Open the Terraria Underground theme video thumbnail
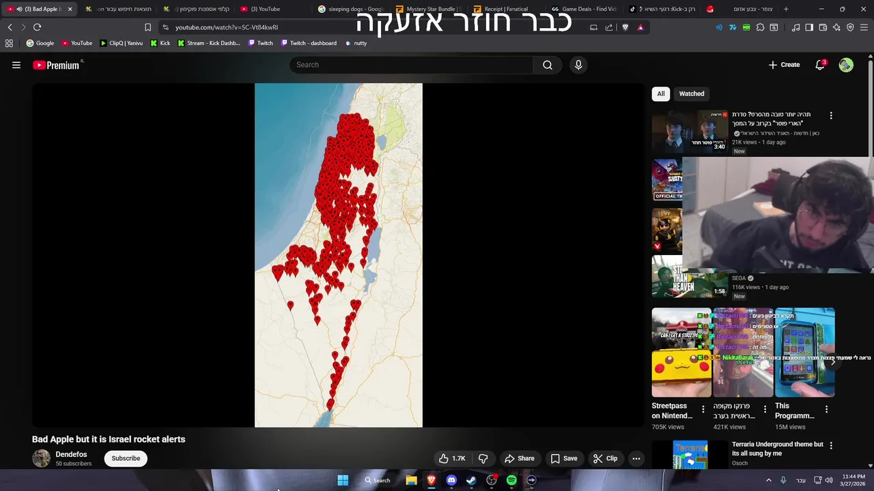The width and height of the screenshot is (874, 491). (x=690, y=455)
